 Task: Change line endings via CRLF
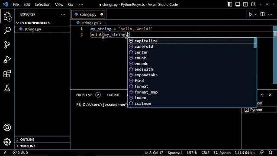pos(205,153)
